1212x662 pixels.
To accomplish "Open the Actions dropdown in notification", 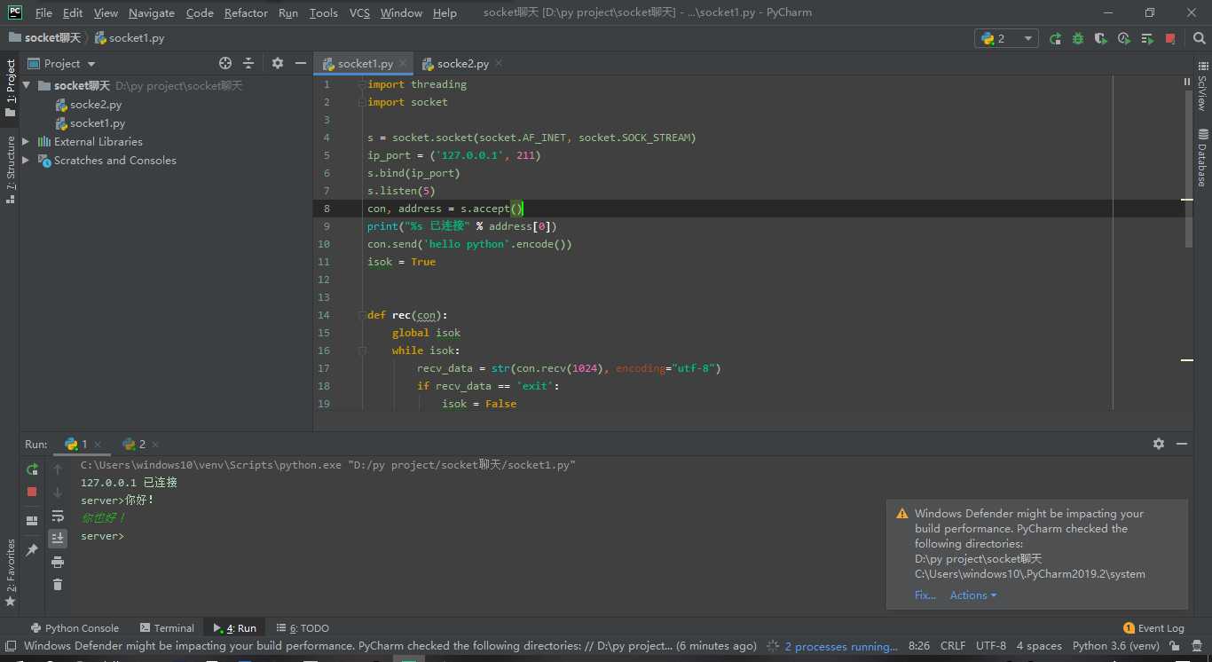I will pyautogui.click(x=973, y=595).
